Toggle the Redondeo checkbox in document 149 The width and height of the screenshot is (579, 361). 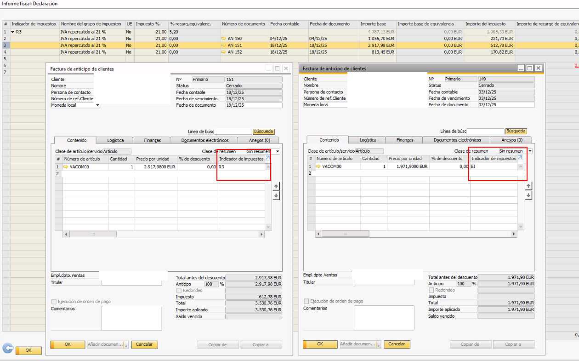point(431,290)
